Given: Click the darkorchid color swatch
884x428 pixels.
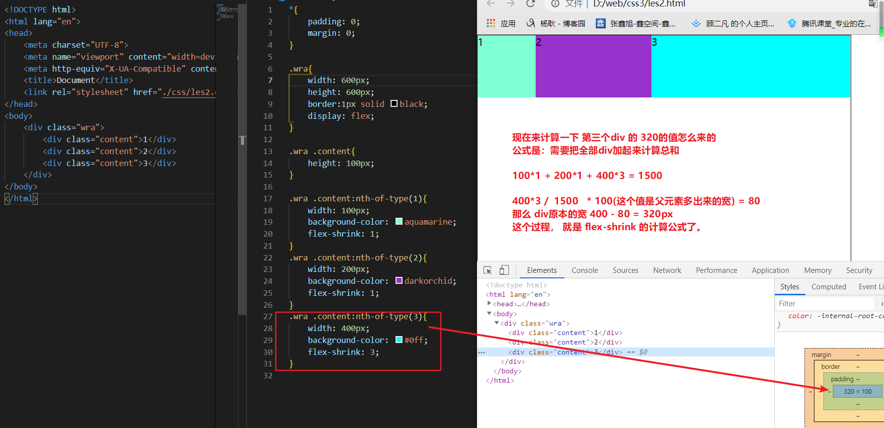Looking at the screenshot, I should 399,281.
